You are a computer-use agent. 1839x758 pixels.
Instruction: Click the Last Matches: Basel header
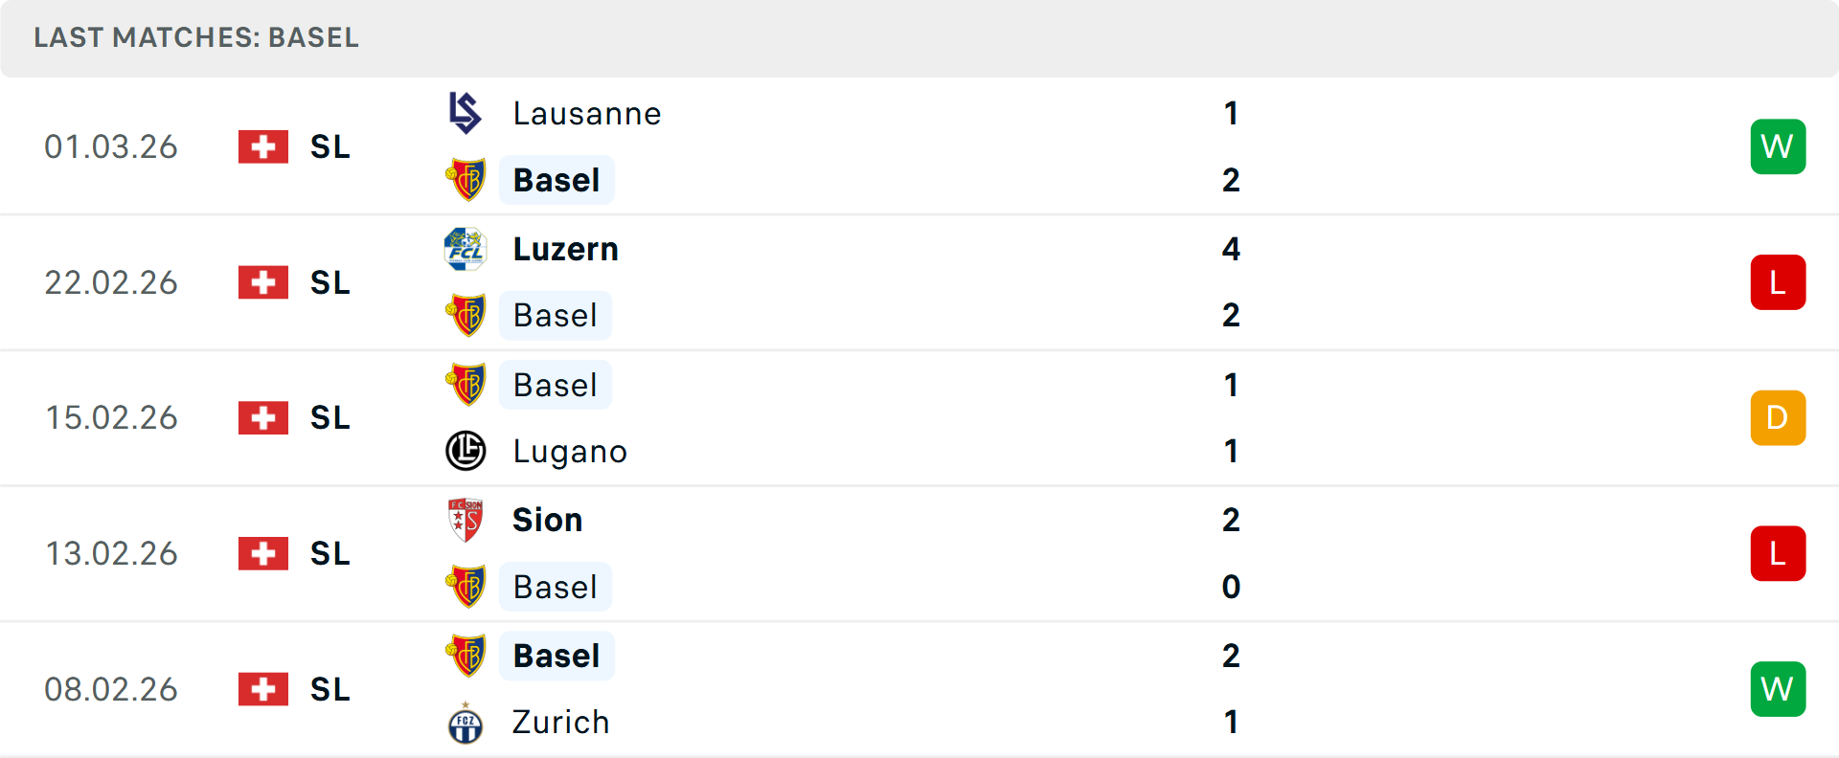(x=196, y=37)
